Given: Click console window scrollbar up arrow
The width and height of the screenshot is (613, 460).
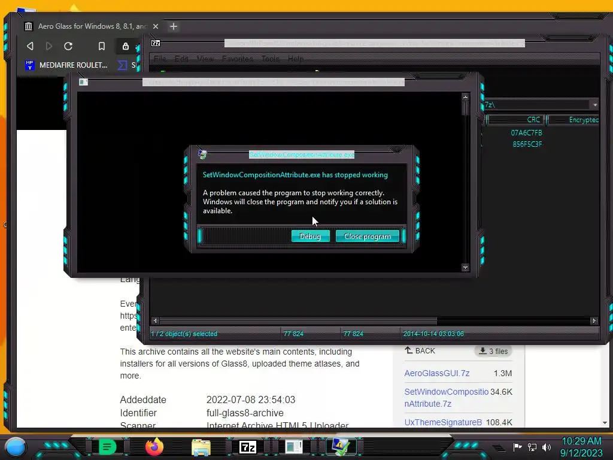Looking at the screenshot, I should click(465, 97).
